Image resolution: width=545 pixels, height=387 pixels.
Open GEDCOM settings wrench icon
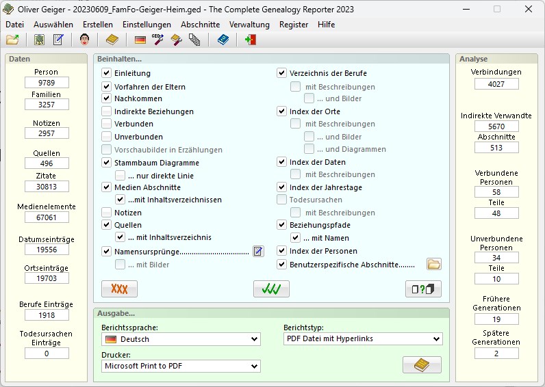[158, 40]
